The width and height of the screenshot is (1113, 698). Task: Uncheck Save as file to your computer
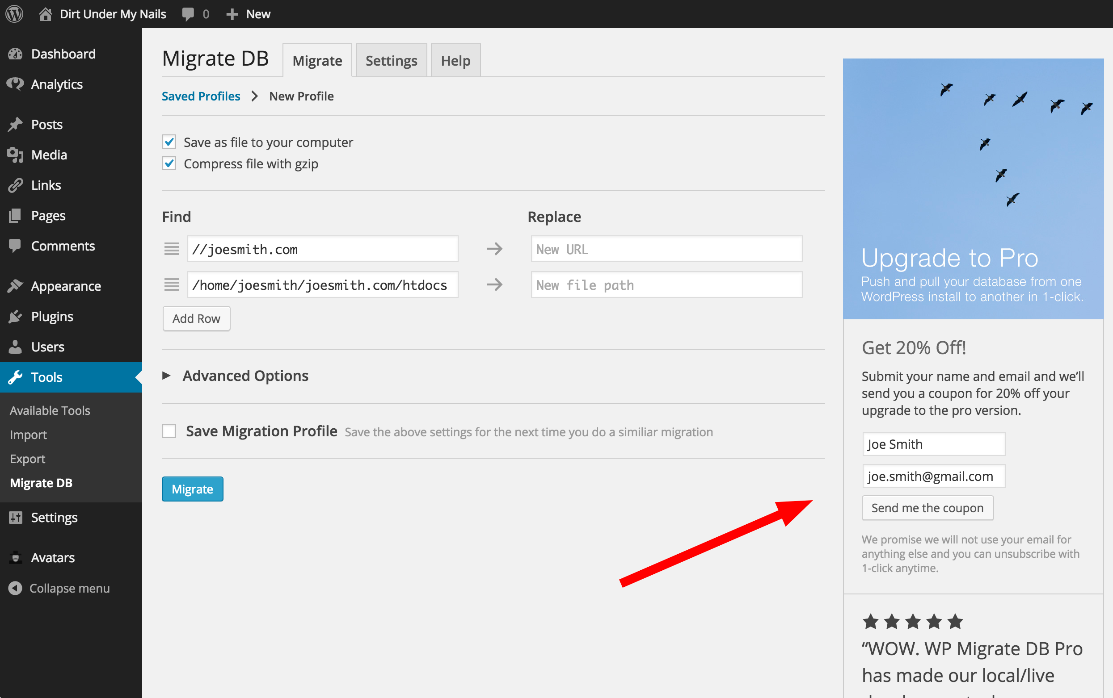pos(169,142)
